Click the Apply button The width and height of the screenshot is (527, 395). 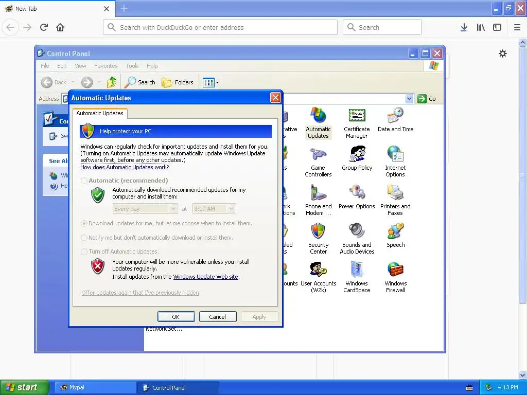click(x=259, y=317)
